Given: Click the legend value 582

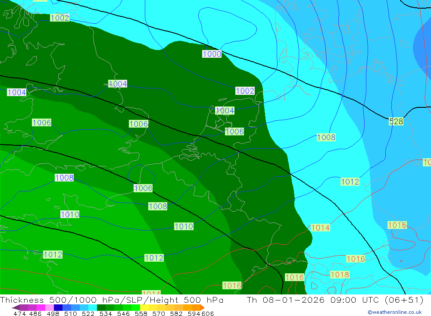Looking at the screenshot, I should click(176, 313).
